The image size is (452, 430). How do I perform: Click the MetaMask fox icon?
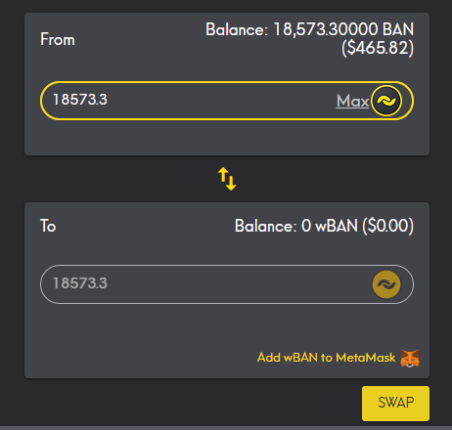tap(410, 358)
